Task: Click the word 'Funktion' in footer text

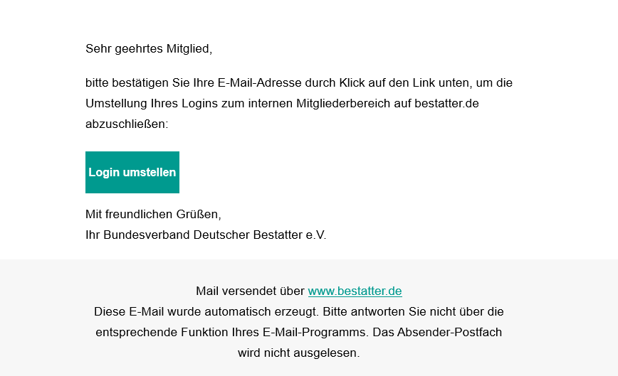Action: click(x=204, y=333)
